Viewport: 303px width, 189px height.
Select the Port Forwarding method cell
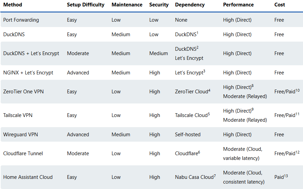pyautogui.click(x=21, y=20)
